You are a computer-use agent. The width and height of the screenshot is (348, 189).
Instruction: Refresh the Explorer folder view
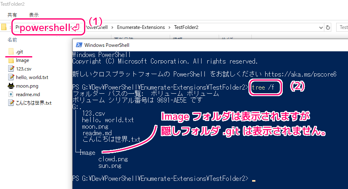(x=328, y=27)
